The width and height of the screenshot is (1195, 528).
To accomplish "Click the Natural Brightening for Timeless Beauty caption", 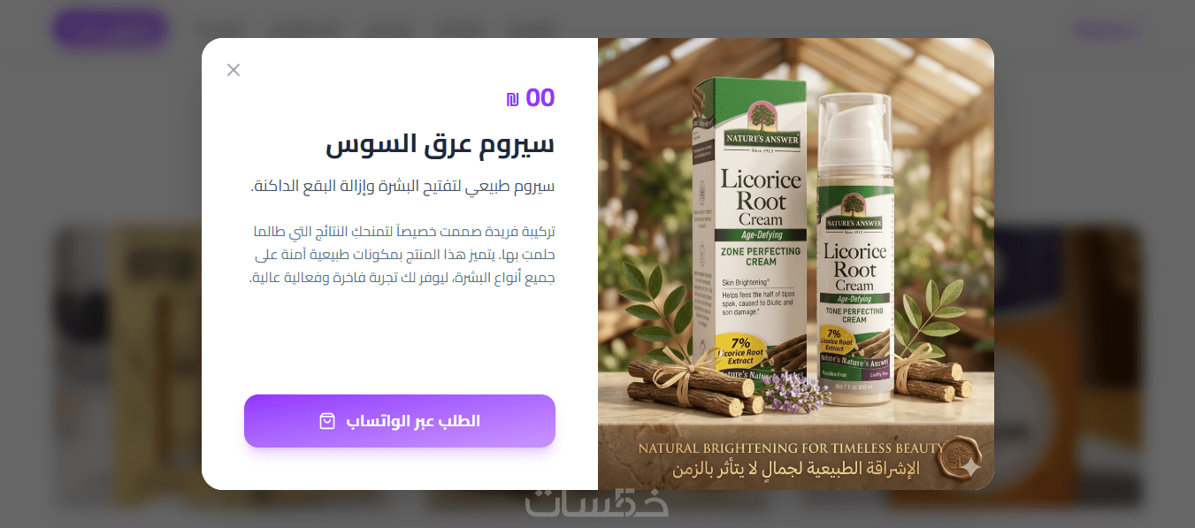I will point(791,448).
